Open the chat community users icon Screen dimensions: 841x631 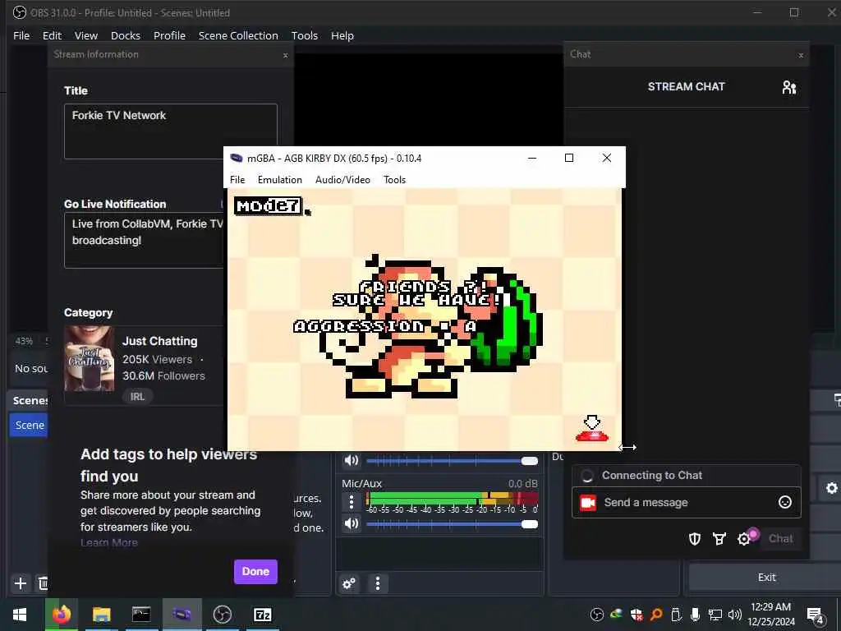coord(789,87)
